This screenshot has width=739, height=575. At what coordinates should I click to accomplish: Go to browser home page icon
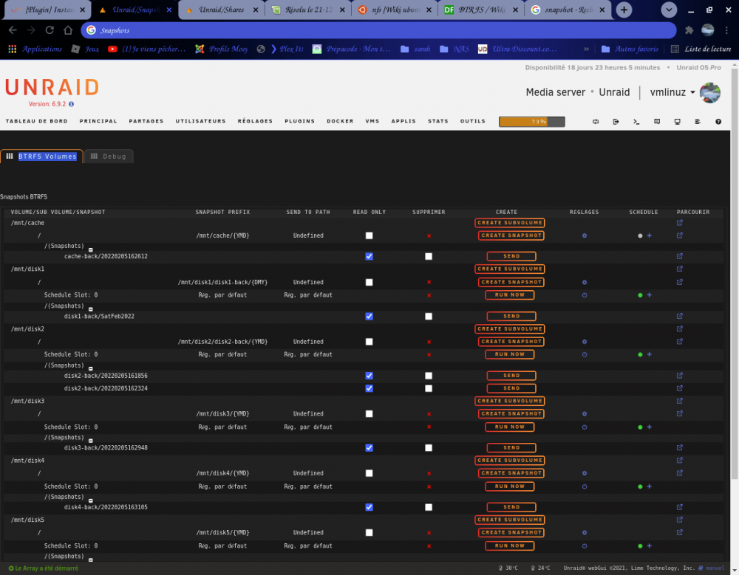[x=68, y=30]
